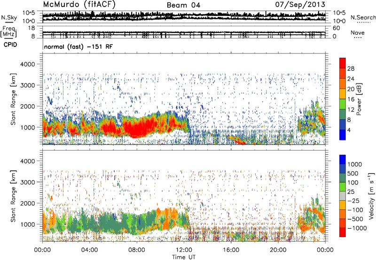Select the Freq. [MHz] axis label

pyautogui.click(x=8, y=32)
